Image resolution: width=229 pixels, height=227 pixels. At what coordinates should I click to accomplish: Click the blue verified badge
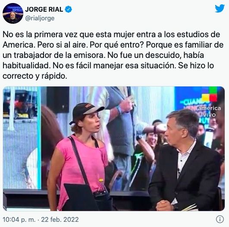pyautogui.click(x=68, y=9)
